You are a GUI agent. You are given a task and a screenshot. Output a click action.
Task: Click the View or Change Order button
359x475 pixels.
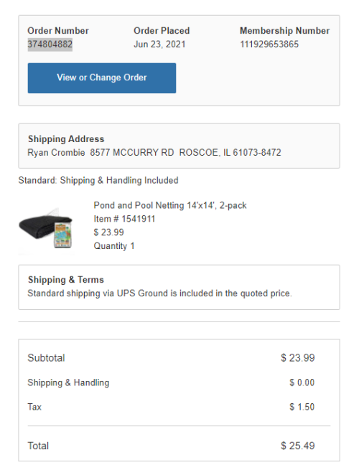click(x=101, y=78)
